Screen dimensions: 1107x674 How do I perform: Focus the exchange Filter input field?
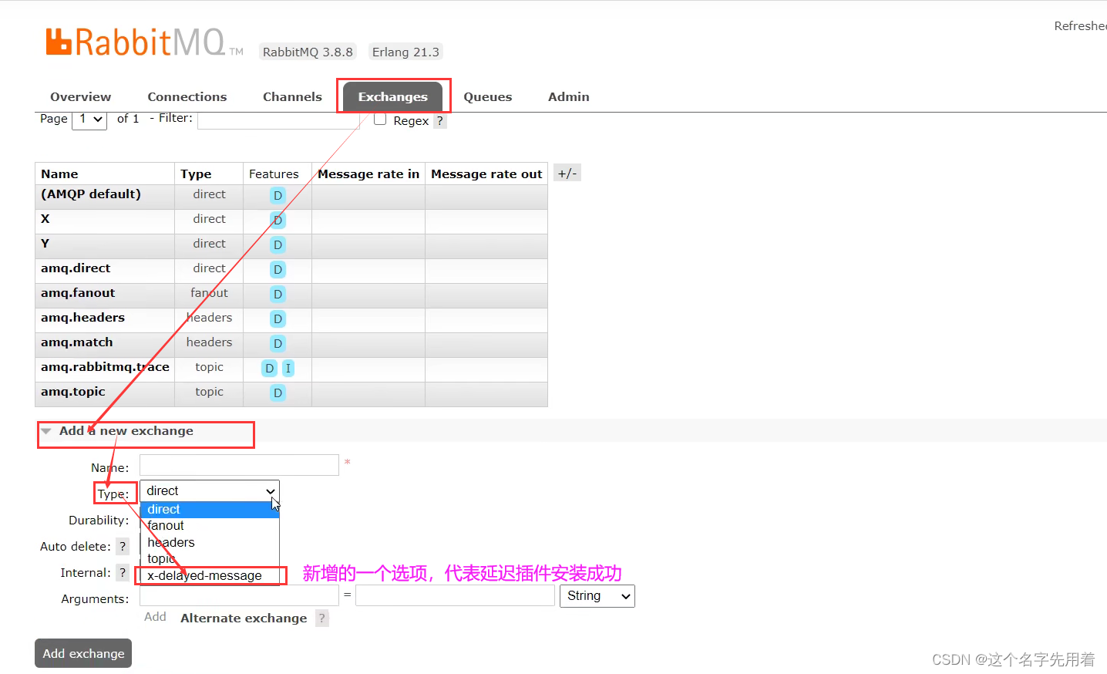click(279, 120)
